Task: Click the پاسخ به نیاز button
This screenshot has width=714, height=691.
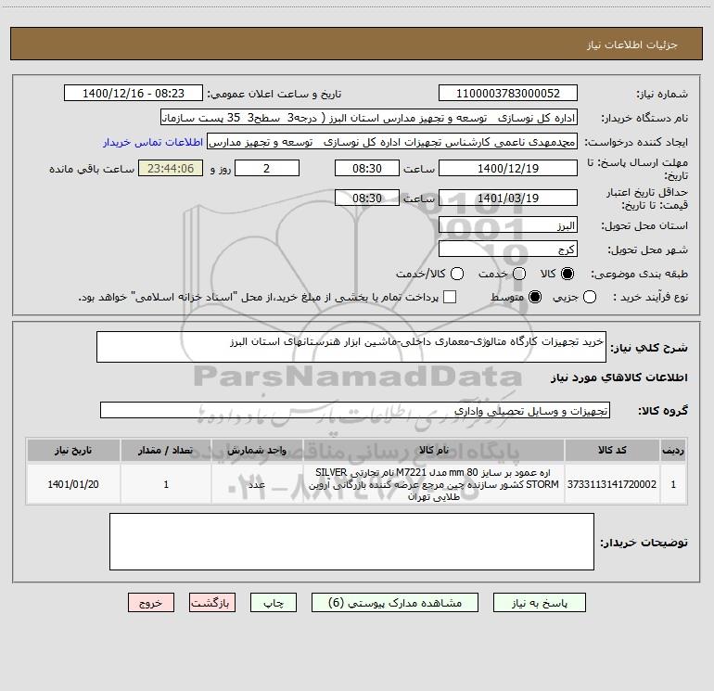Action: coord(539,603)
